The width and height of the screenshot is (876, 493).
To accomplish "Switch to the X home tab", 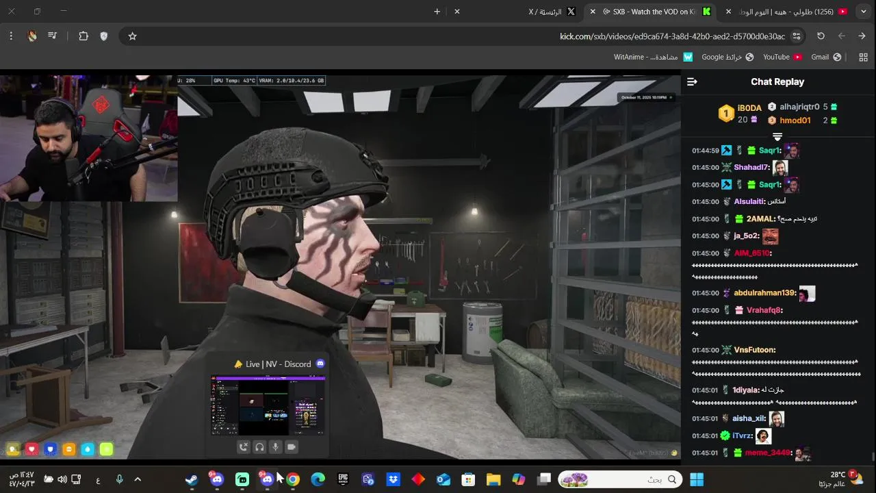I will tap(517, 12).
